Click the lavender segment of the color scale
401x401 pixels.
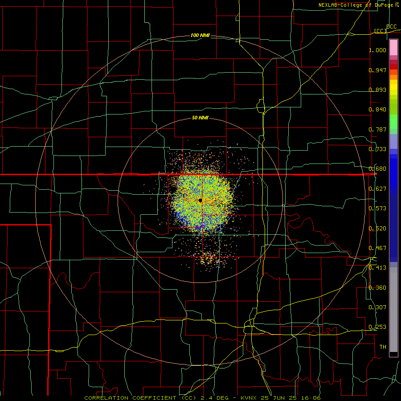click(393, 141)
